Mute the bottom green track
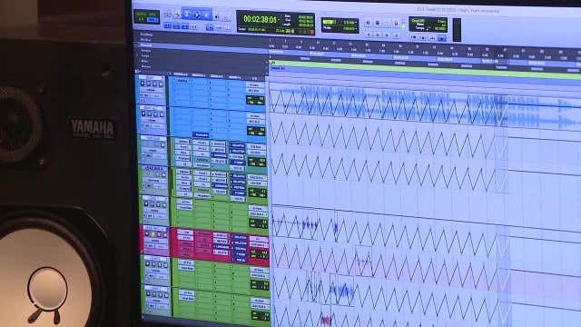 tap(166, 294)
